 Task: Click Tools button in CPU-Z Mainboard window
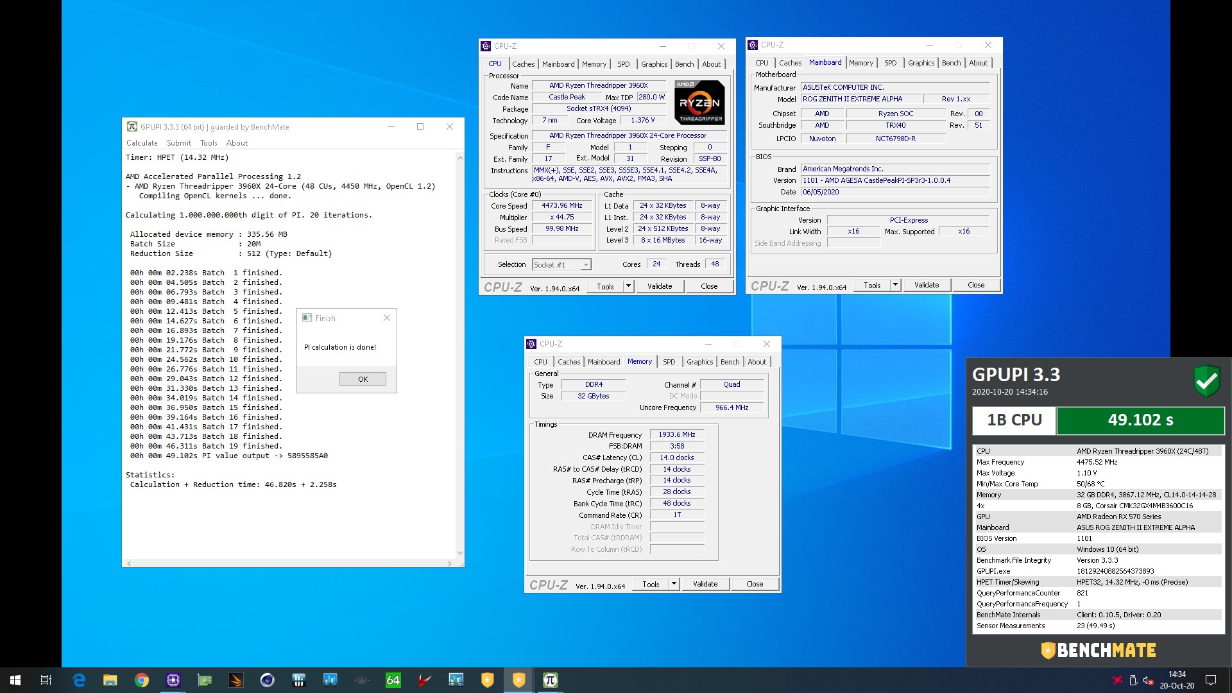872,285
